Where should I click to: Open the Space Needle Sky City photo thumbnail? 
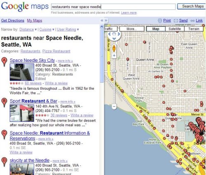[22, 72]
